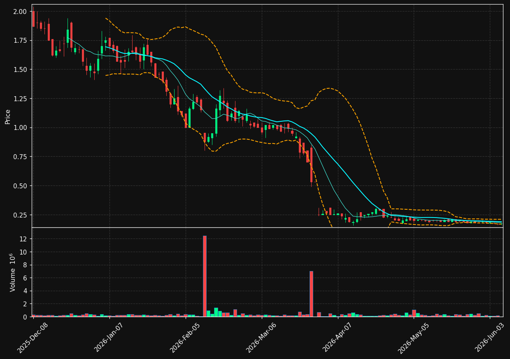Pick the 4 volume tick label
The width and height of the screenshot is (510, 359).
pyautogui.click(x=26, y=291)
